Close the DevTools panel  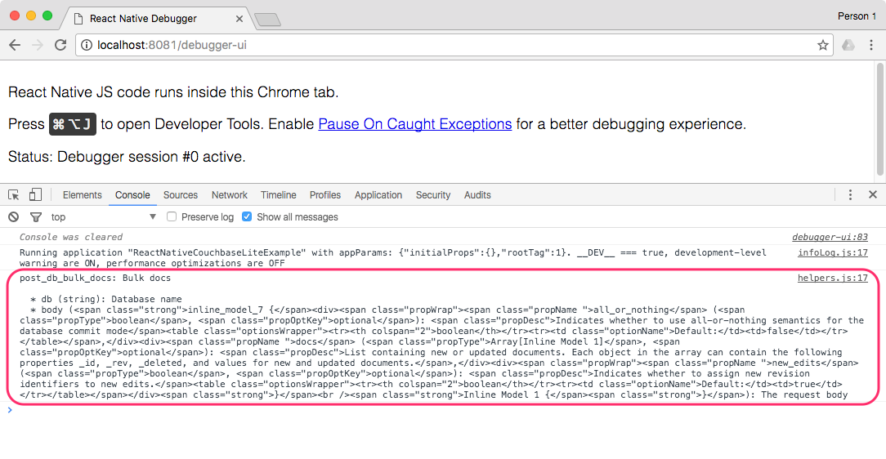(x=872, y=194)
